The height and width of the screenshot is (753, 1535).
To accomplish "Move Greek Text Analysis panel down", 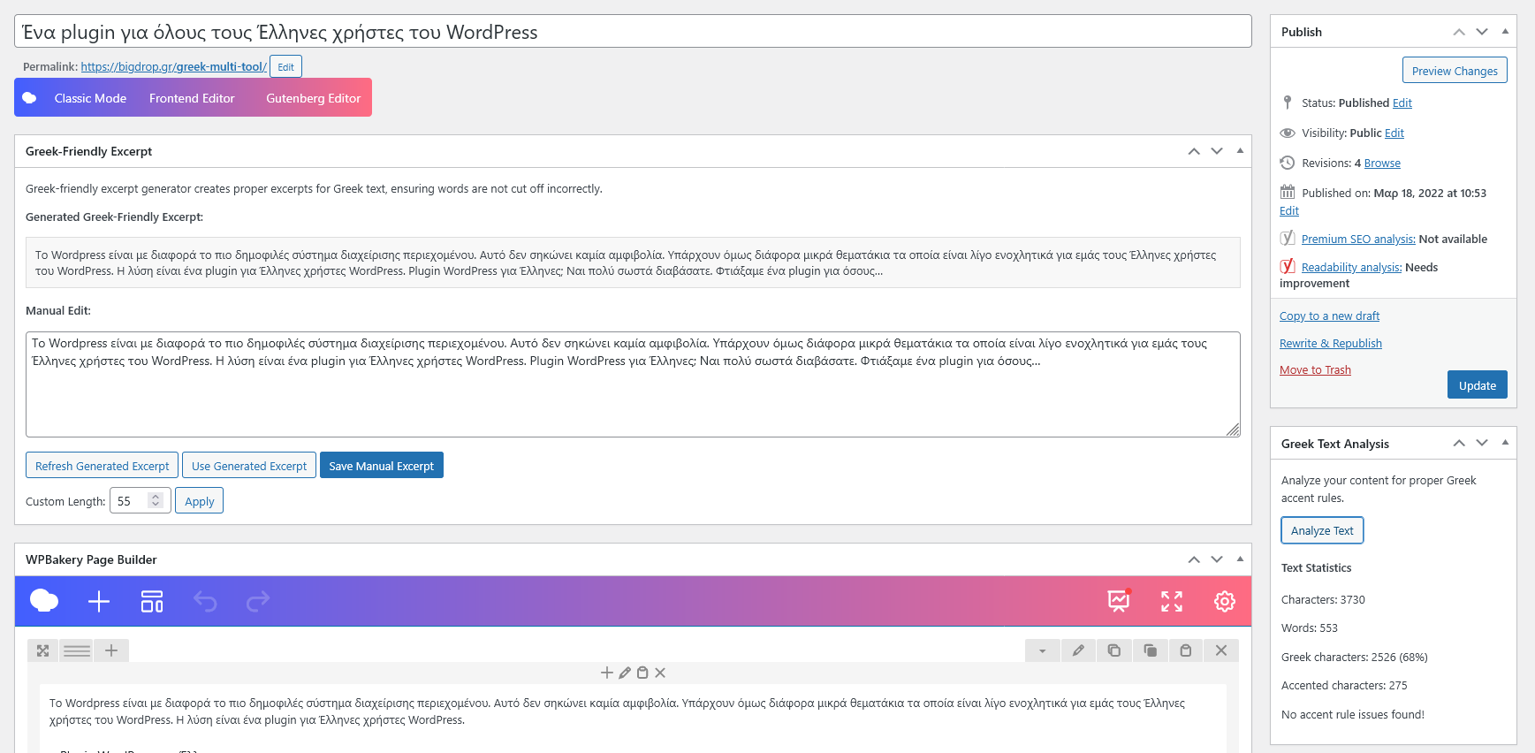I will (1482, 443).
